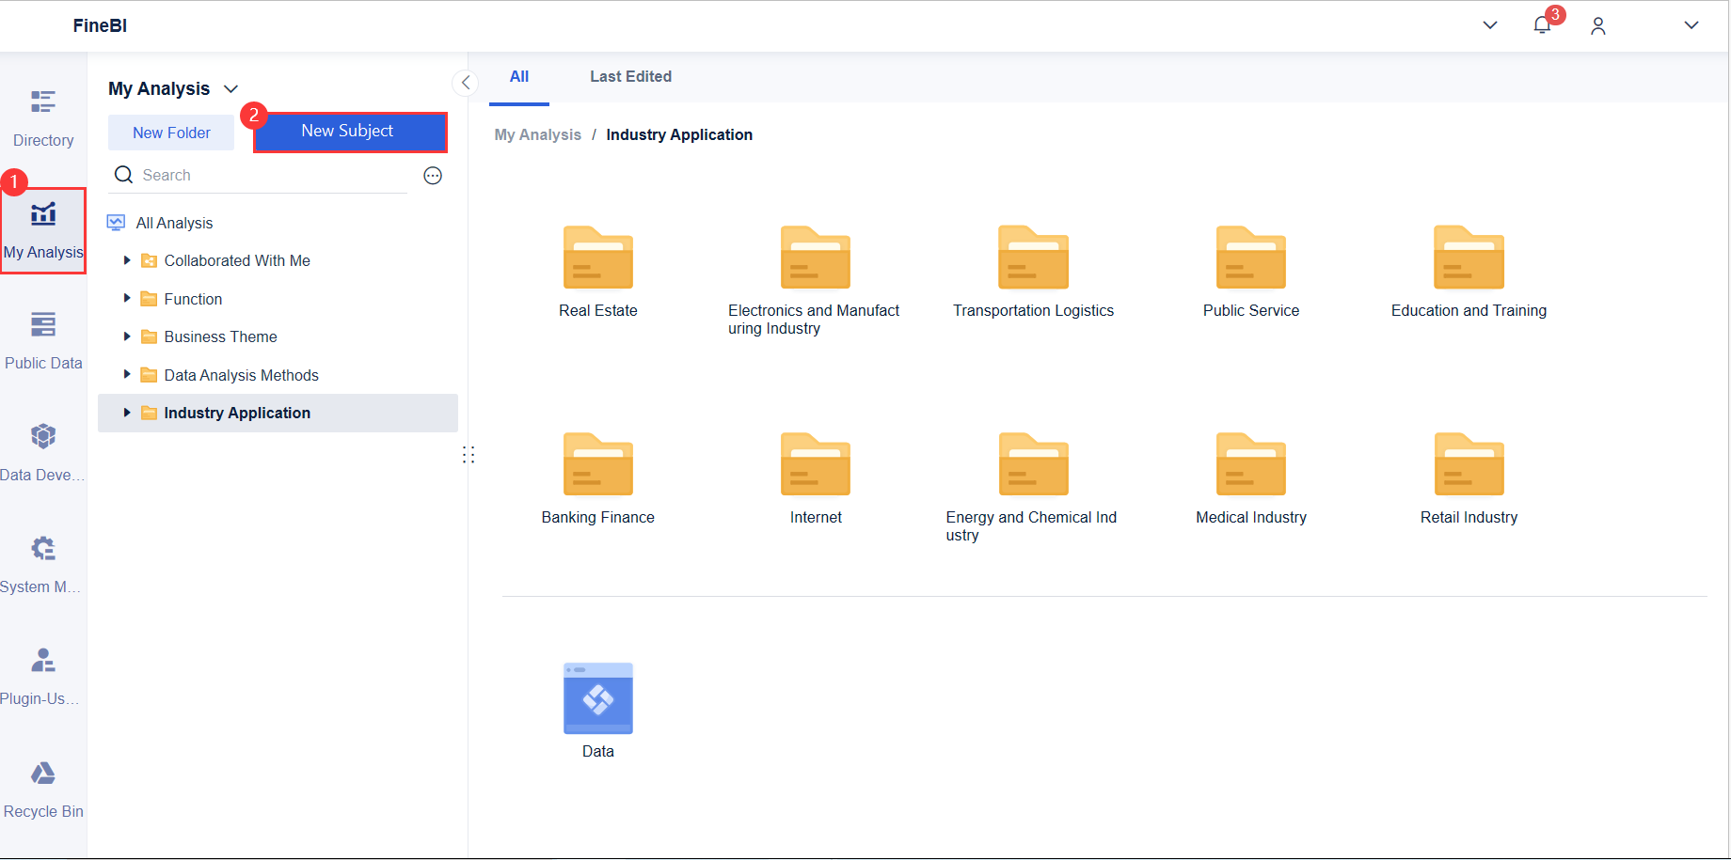Select the All tab

tap(519, 77)
